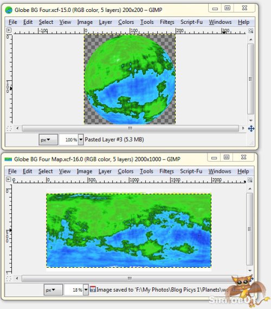Open Edit menu in Globe BG Four Map window
This screenshot has width=271, height=309.
(28, 171)
